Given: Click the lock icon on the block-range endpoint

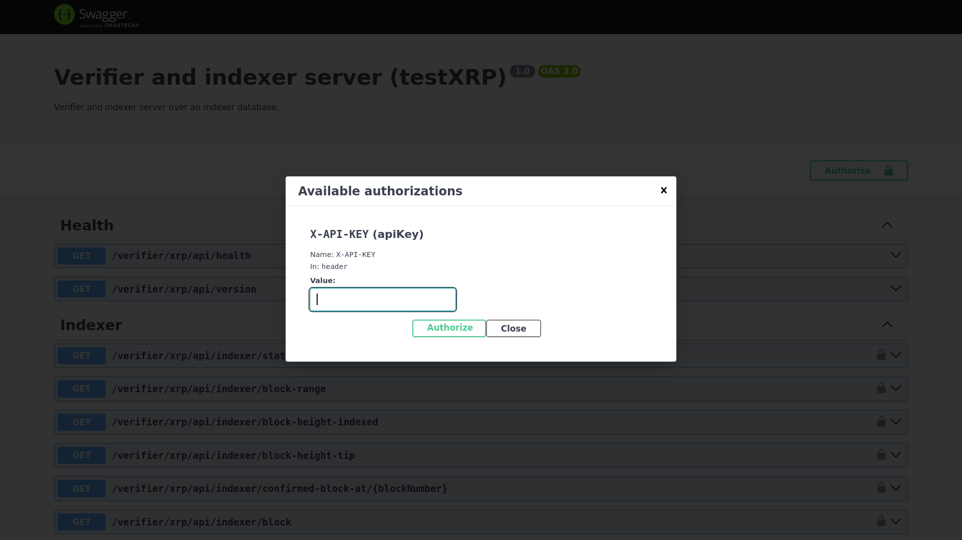Looking at the screenshot, I should (881, 388).
